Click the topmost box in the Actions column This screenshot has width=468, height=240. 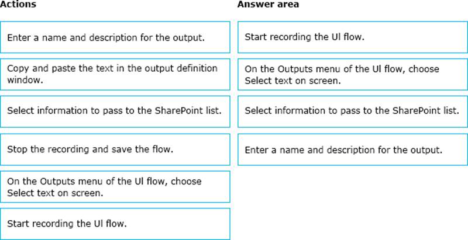pyautogui.click(x=115, y=37)
